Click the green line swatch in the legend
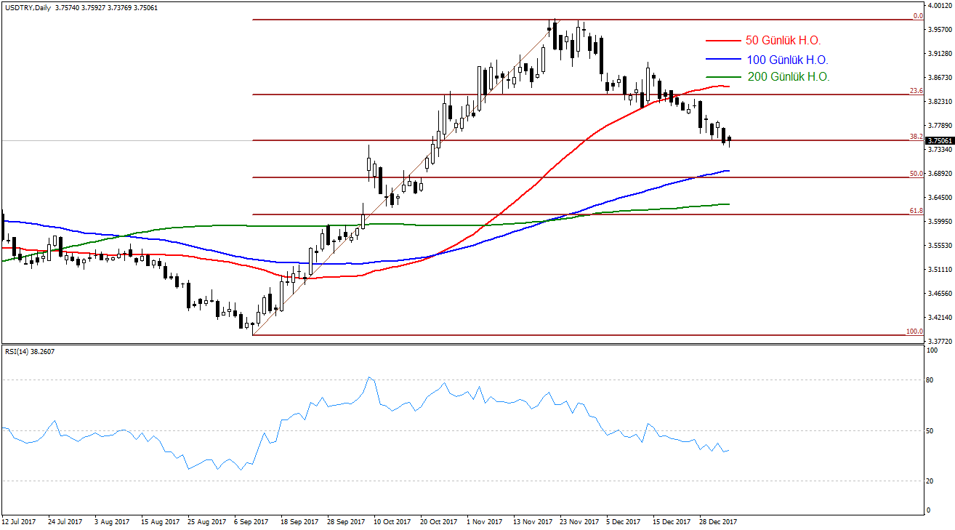Screen dimensions: 955x530 tap(723, 77)
